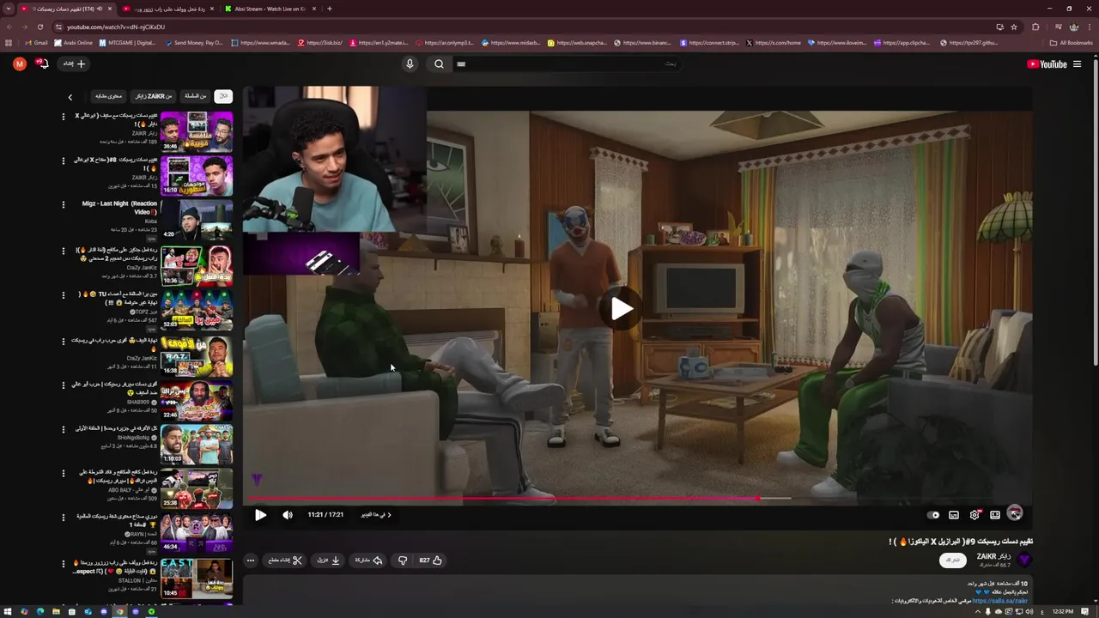Open the YouTube logo home link
Image resolution: width=1099 pixels, height=618 pixels.
1047,64
